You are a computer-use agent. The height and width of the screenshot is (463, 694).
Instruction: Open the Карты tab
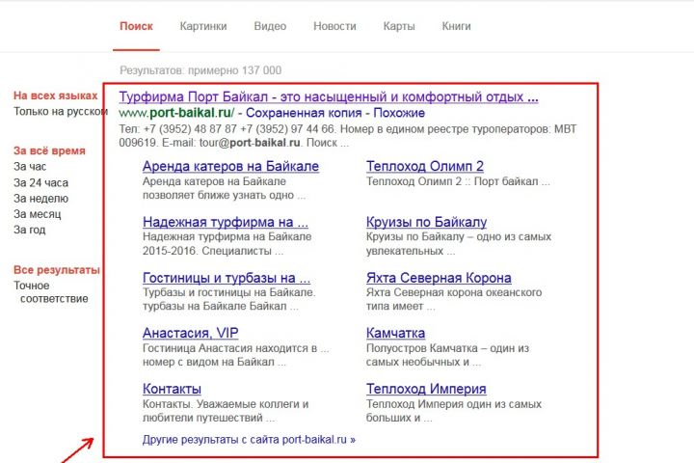[399, 26]
